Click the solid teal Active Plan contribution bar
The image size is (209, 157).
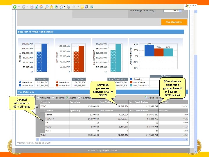click(x=118, y=58)
